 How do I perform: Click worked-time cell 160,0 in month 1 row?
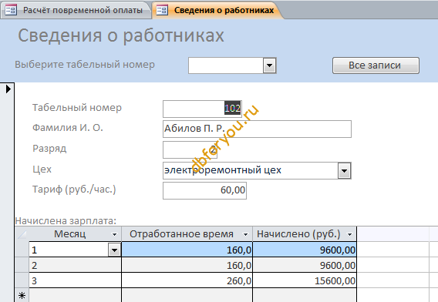click(187, 250)
